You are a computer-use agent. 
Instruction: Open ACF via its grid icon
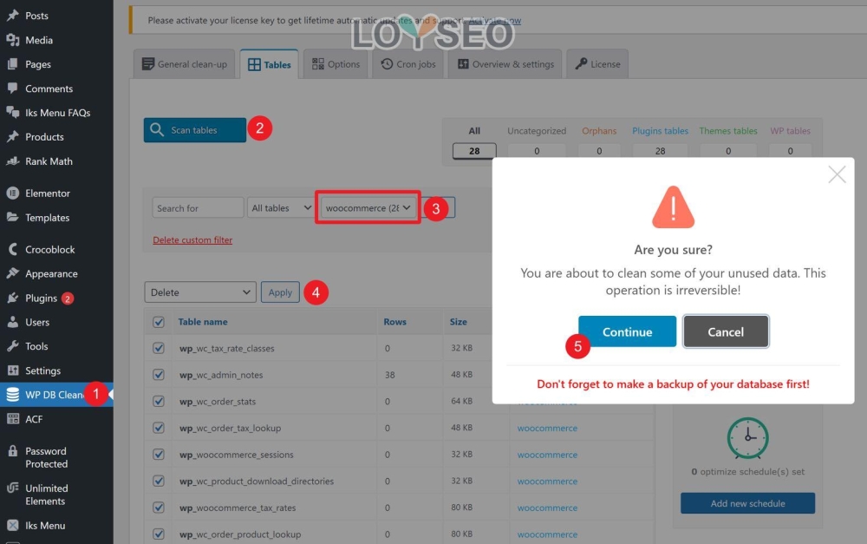pyautogui.click(x=13, y=419)
